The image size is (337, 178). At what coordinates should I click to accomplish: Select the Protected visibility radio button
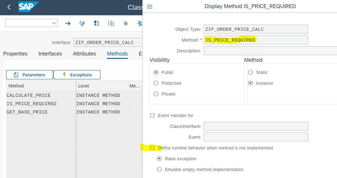pos(156,83)
